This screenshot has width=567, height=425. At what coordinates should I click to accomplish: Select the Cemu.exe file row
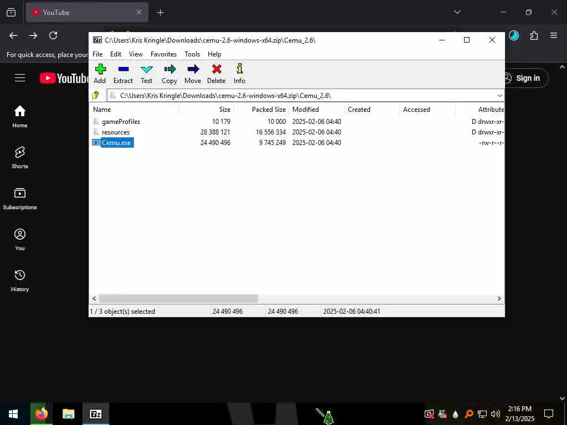click(x=297, y=142)
